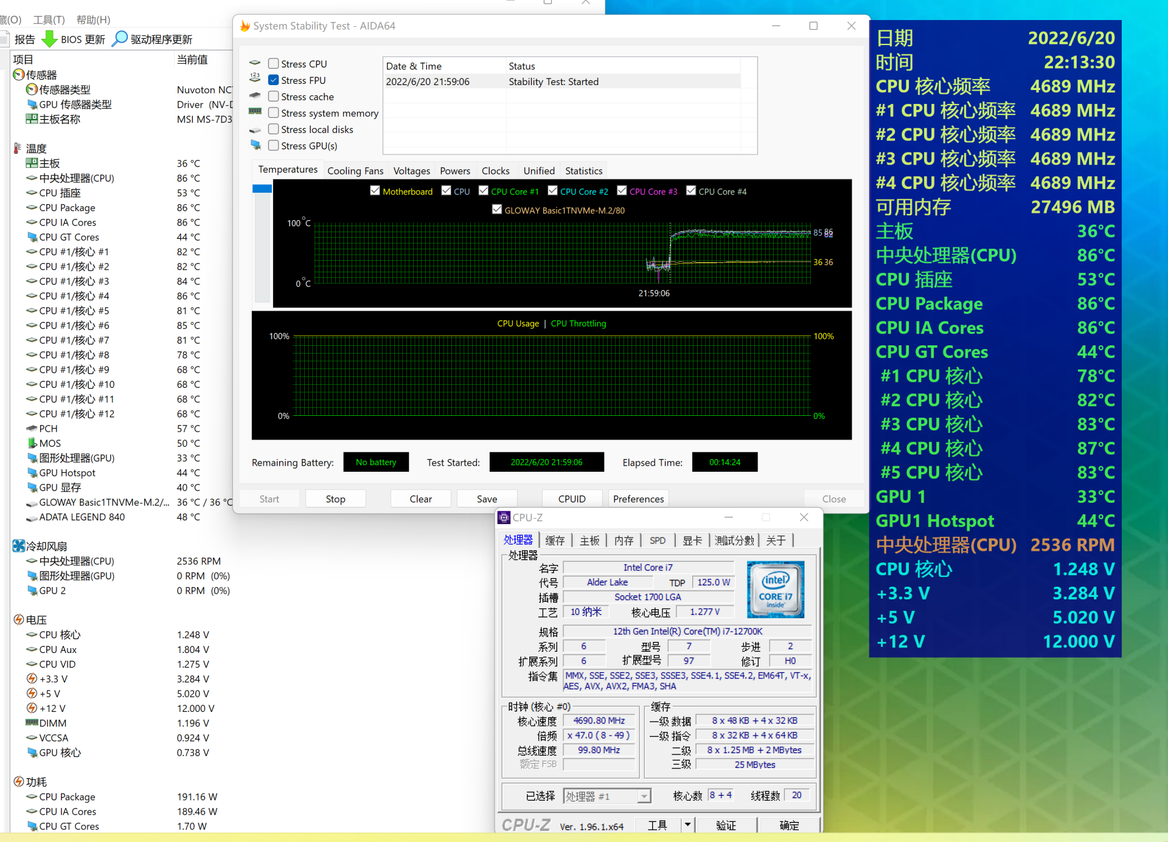
Task: Click the BIOS update green arrow icon
Action: pyautogui.click(x=49, y=39)
